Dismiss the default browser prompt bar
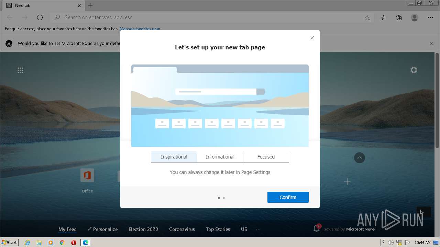 pos(432,44)
